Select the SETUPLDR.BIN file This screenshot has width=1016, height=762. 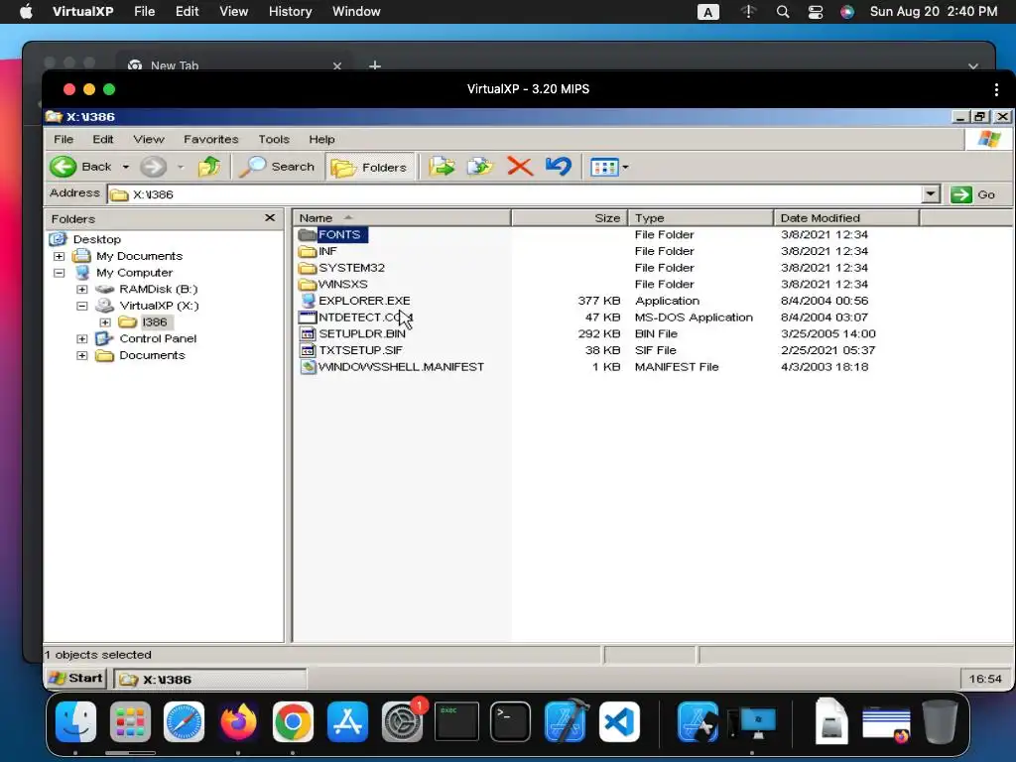tap(361, 333)
